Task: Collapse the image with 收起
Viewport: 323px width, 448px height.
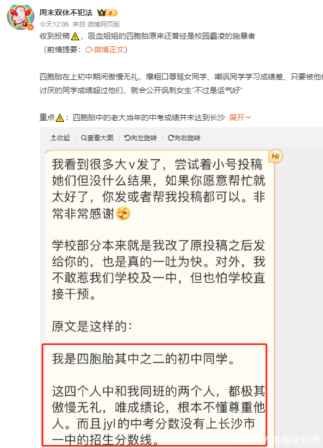Action: pyautogui.click(x=60, y=138)
